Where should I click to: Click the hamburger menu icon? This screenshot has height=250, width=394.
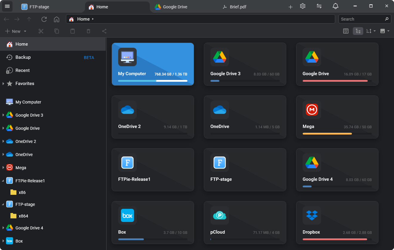[x=7, y=6]
